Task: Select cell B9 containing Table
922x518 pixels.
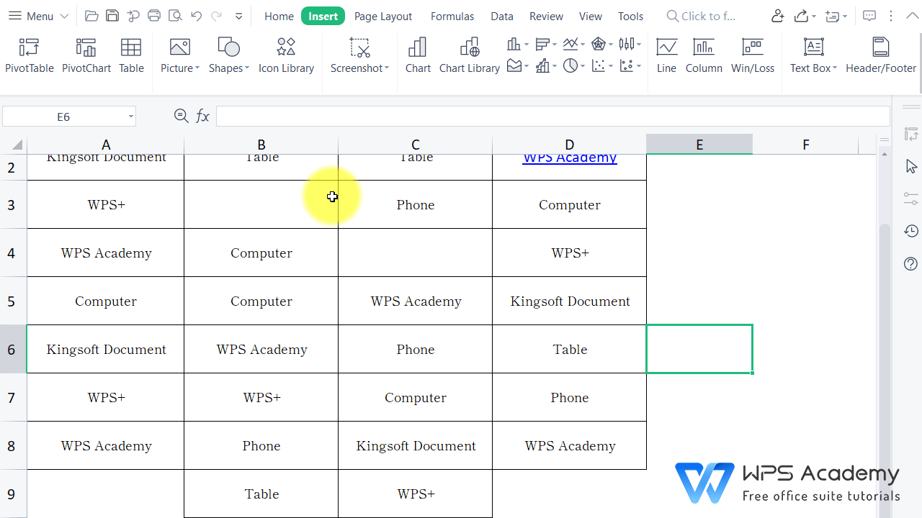Action: pos(261,494)
